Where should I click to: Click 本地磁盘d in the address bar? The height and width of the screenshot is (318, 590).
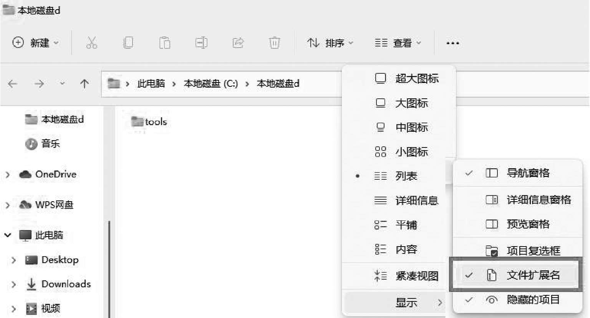pos(278,84)
